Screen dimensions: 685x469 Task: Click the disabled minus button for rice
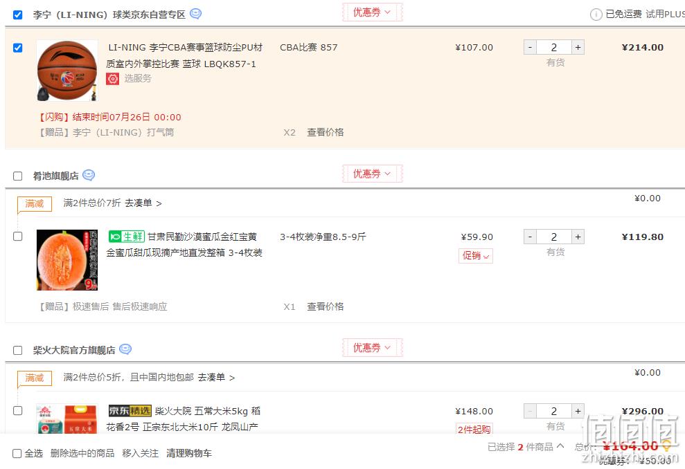pos(531,410)
